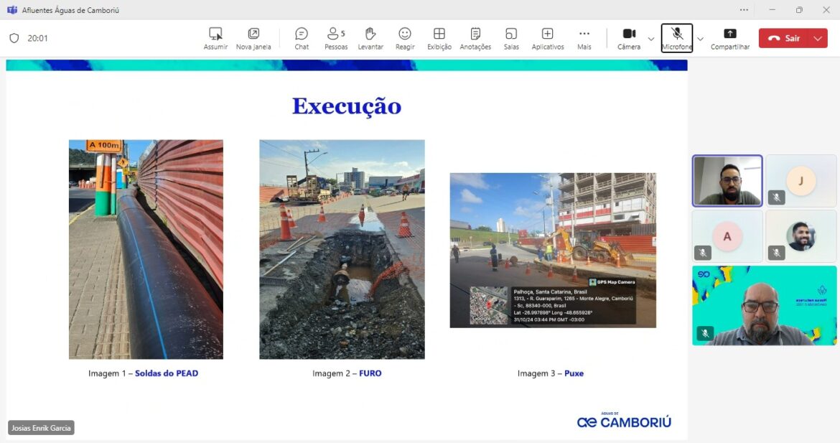Image resolution: width=840 pixels, height=443 pixels.
Task: Expand the Sair leave options arrow
Action: (818, 39)
